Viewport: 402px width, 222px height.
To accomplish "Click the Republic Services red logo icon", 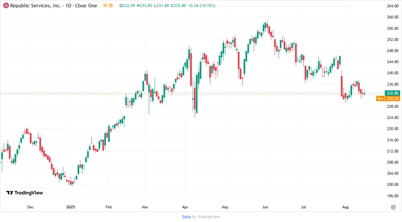I will pos(5,5).
